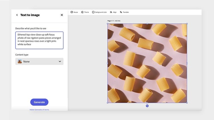Click the Describe what you'd like to see label
214x120 pixels.
31,28
